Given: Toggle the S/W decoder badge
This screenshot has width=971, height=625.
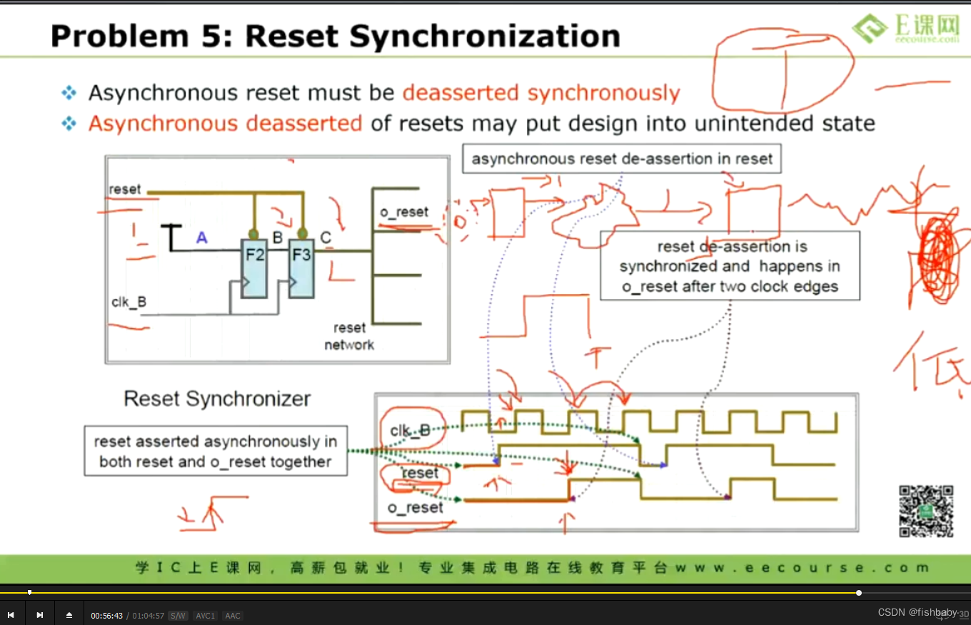Looking at the screenshot, I should point(178,615).
